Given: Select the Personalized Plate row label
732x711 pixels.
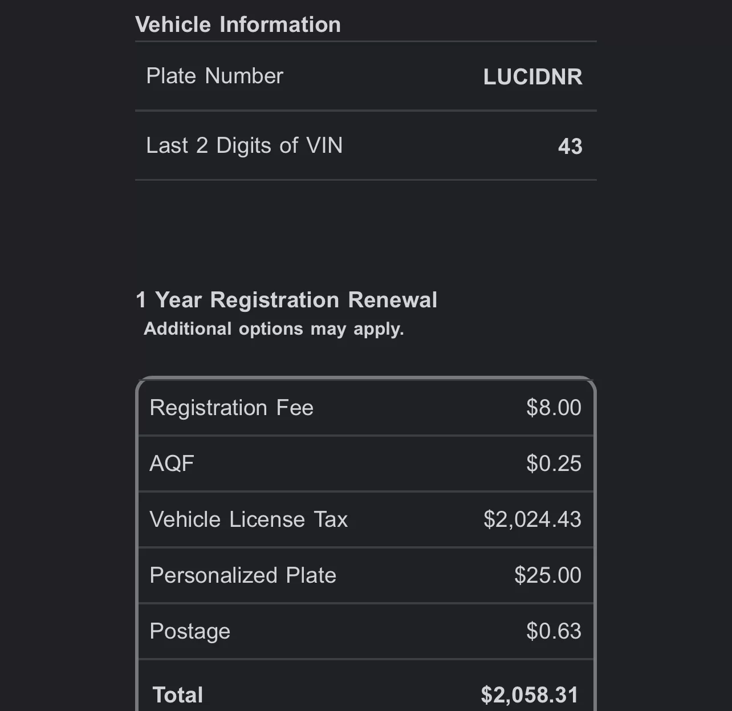Looking at the screenshot, I should (x=243, y=575).
